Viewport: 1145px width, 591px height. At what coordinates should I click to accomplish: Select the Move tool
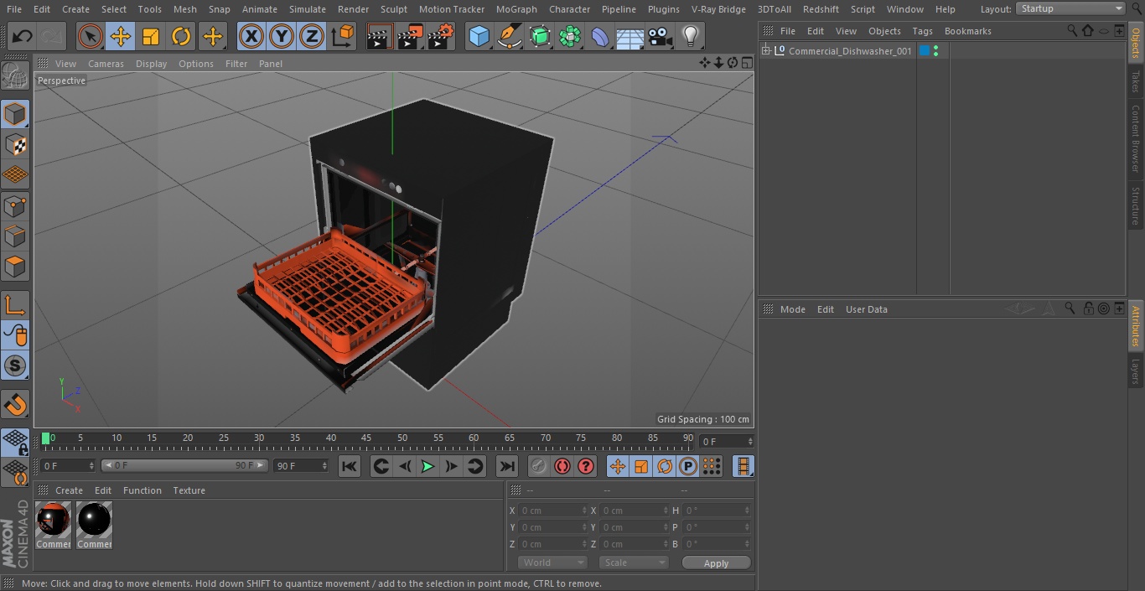(x=121, y=36)
